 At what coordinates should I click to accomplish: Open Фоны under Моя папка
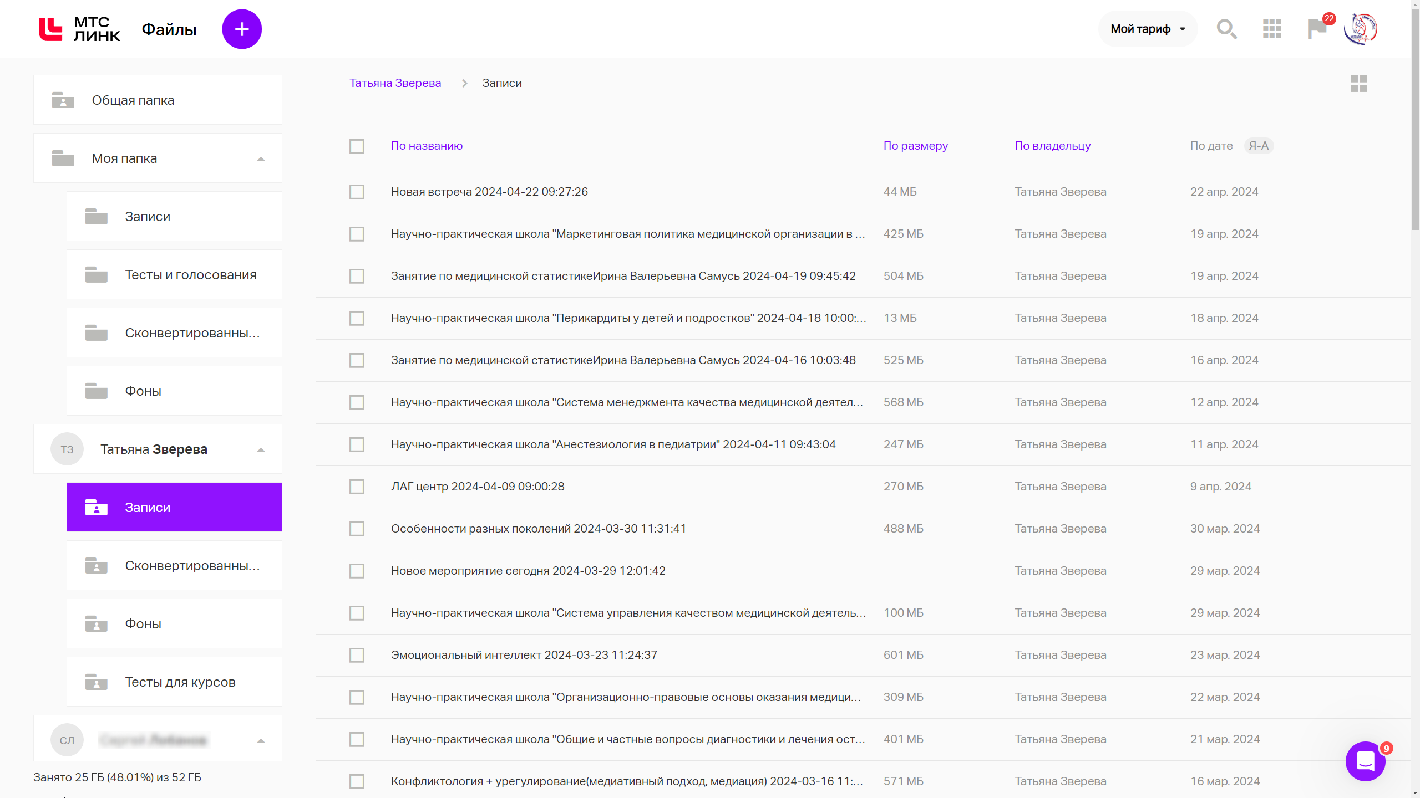(174, 391)
